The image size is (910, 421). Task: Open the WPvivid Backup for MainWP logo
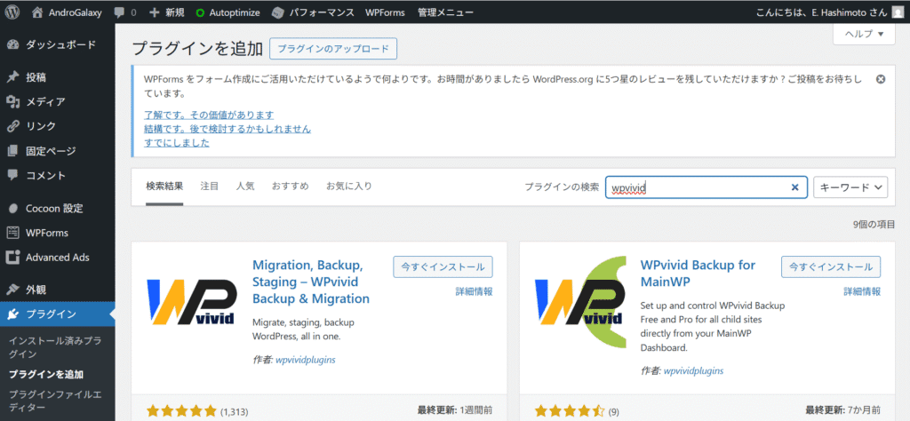point(579,302)
